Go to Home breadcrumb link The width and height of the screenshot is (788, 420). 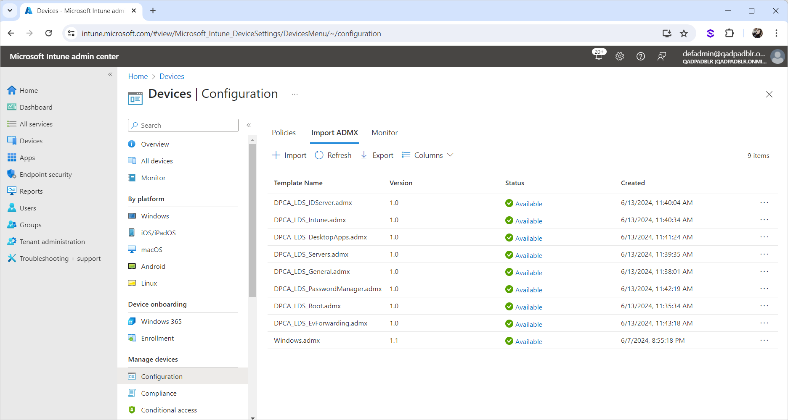pos(138,76)
